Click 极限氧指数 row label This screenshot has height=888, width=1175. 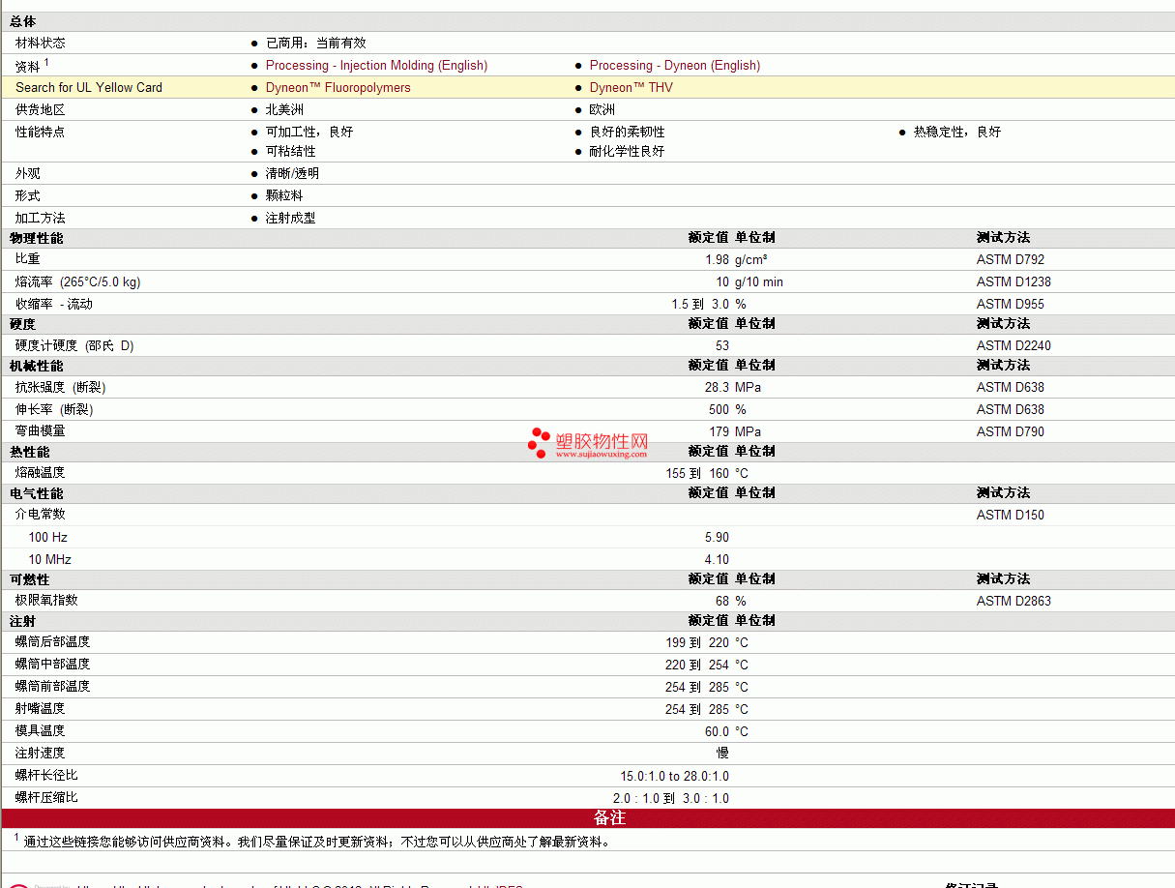[x=46, y=602]
